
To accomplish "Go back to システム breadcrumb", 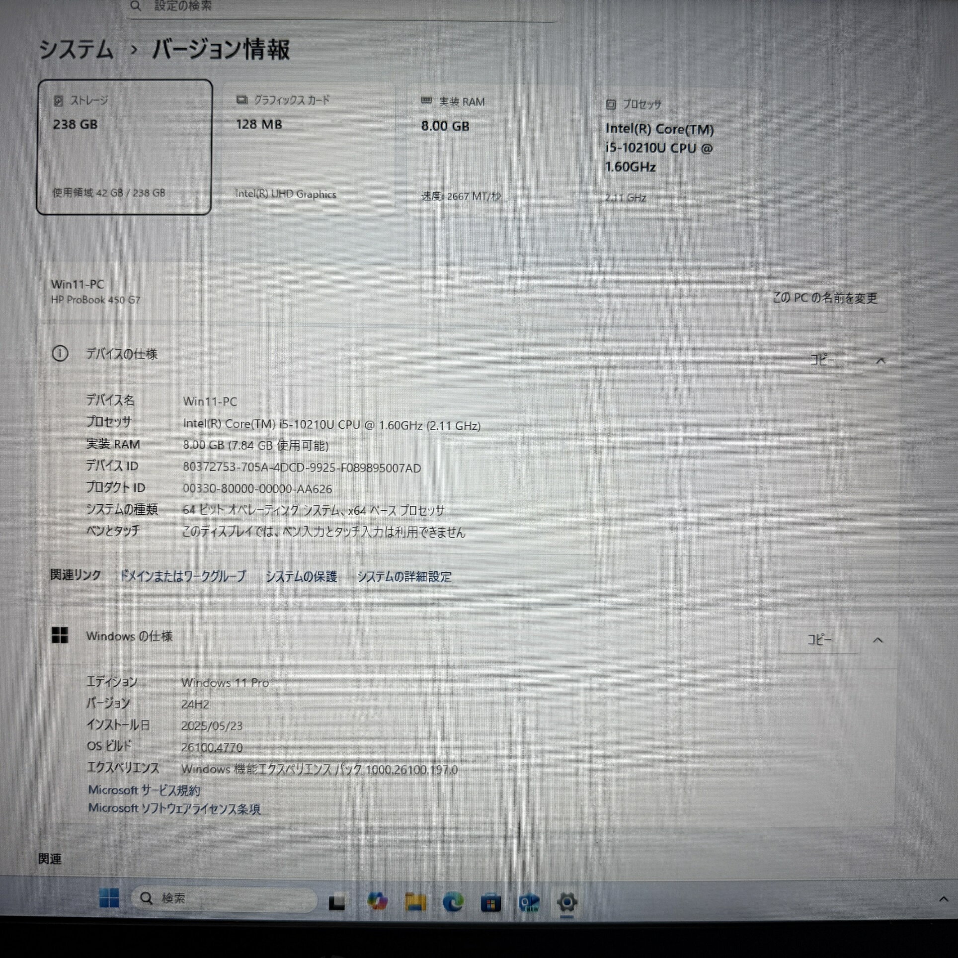I will pos(76,50).
